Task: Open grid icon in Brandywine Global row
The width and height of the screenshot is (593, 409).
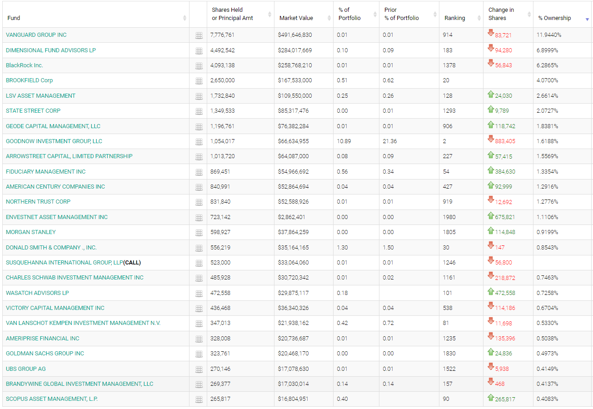Action: point(199,384)
